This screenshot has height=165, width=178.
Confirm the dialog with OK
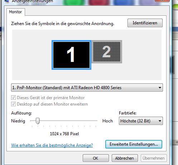pos(96,158)
